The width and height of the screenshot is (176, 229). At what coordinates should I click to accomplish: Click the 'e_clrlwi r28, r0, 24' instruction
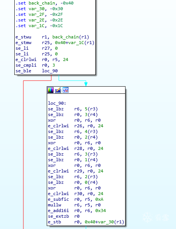pos(76,148)
